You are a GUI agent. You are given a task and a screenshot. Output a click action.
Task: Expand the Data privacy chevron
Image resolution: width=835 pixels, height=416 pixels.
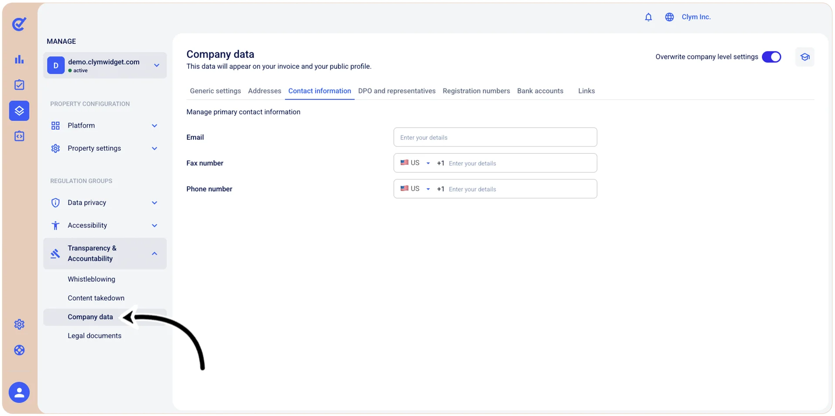[154, 203]
